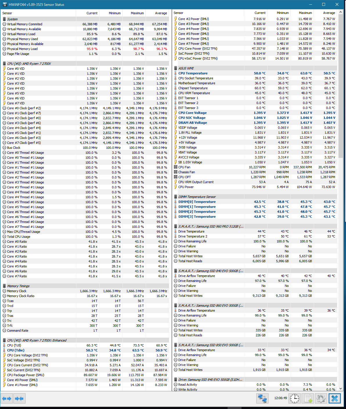Click the Average column header in the right pane
The image size is (346, 409).
(x=325, y=13)
